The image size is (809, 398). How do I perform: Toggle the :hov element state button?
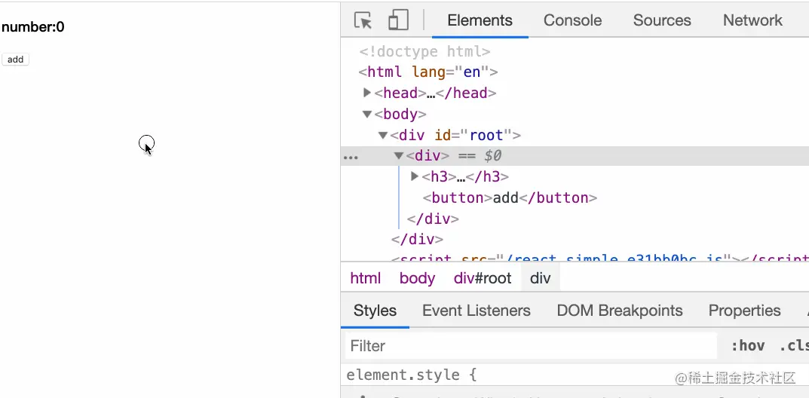[x=748, y=345]
